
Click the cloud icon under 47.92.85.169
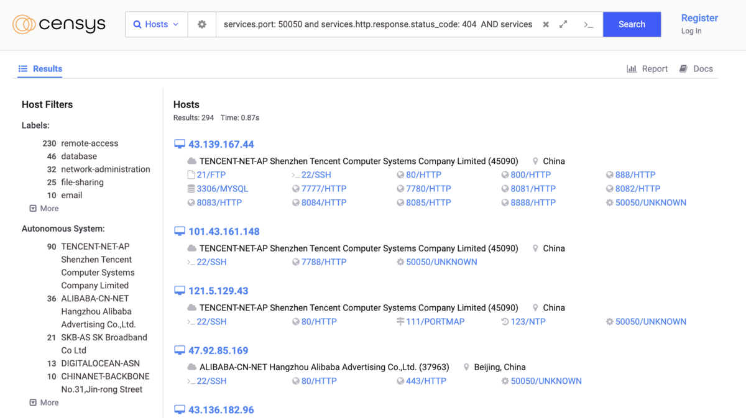[x=192, y=368]
